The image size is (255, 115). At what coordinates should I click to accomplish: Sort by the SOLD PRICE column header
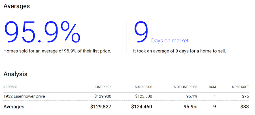pos(143,87)
